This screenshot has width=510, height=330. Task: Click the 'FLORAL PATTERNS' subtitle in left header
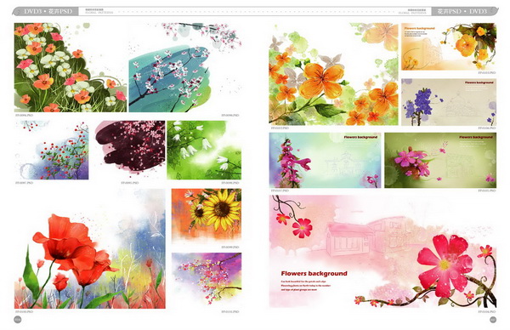point(99,13)
